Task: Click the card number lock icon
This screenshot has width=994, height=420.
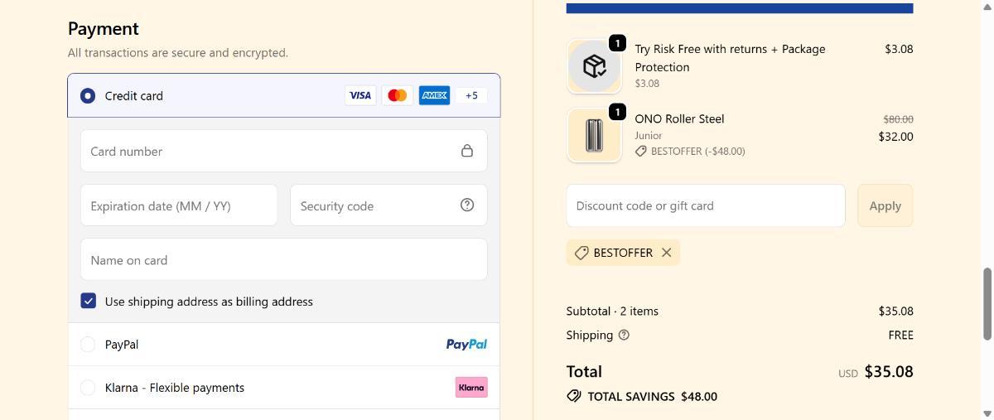Action: 467,151
